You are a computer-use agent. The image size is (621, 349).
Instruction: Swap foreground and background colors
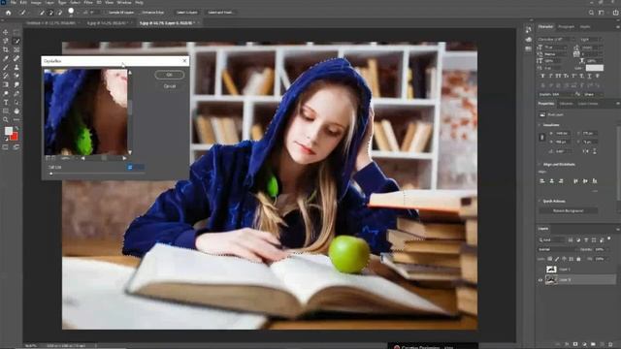[16, 129]
